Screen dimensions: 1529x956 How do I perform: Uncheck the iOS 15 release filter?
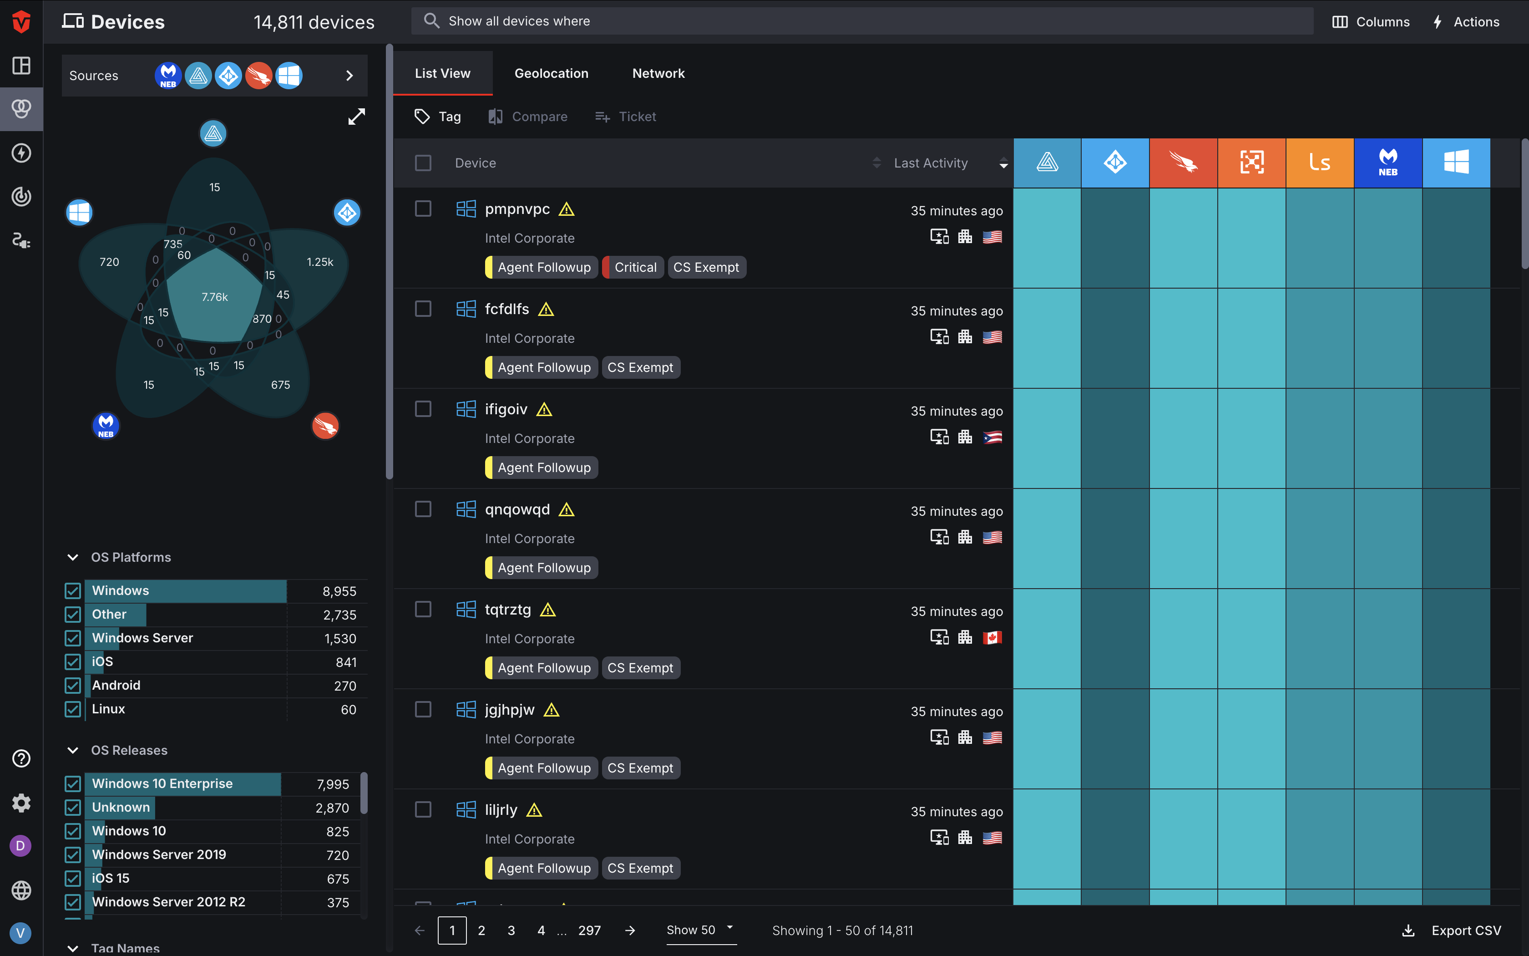click(x=73, y=878)
